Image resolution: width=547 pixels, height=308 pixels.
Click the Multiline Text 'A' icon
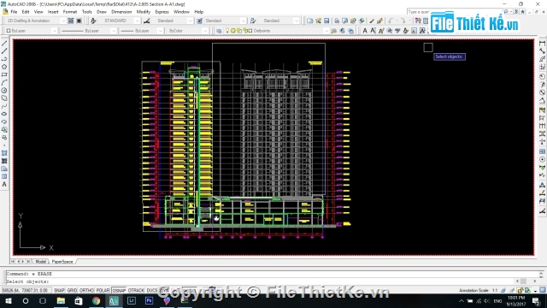click(365, 31)
